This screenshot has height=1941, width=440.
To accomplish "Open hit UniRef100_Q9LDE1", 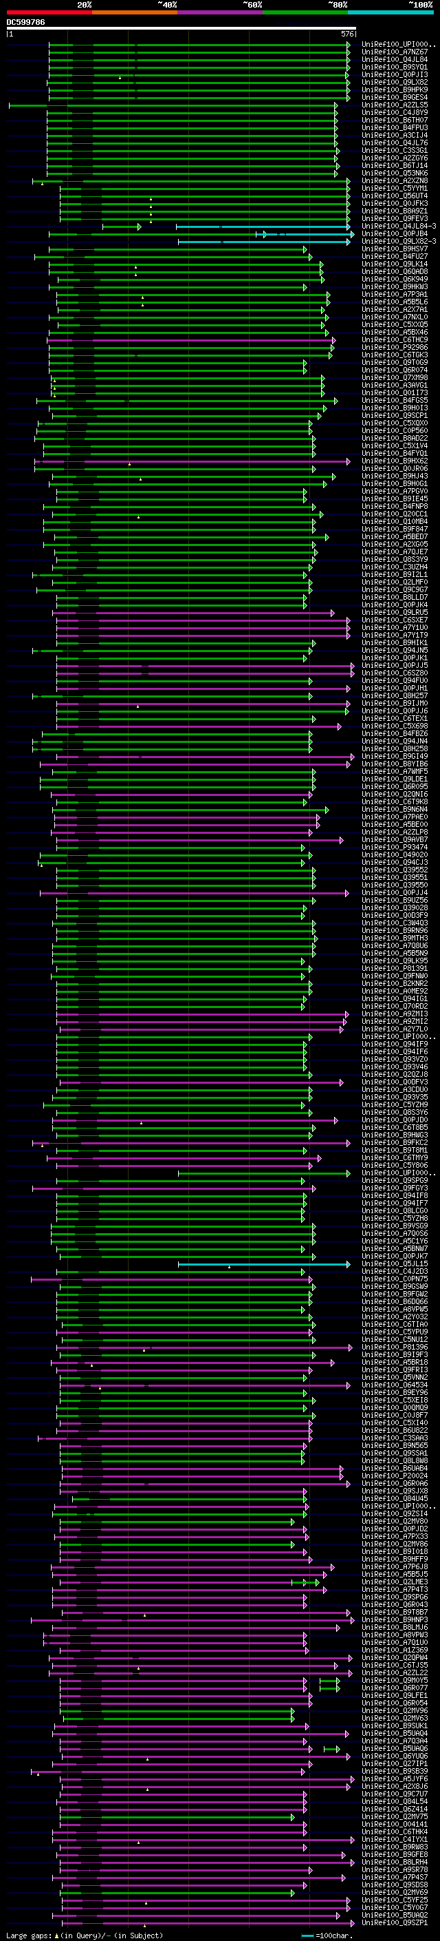I will (394, 779).
